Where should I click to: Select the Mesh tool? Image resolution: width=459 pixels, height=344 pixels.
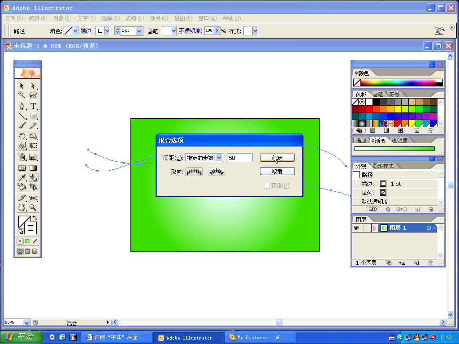click(x=22, y=168)
